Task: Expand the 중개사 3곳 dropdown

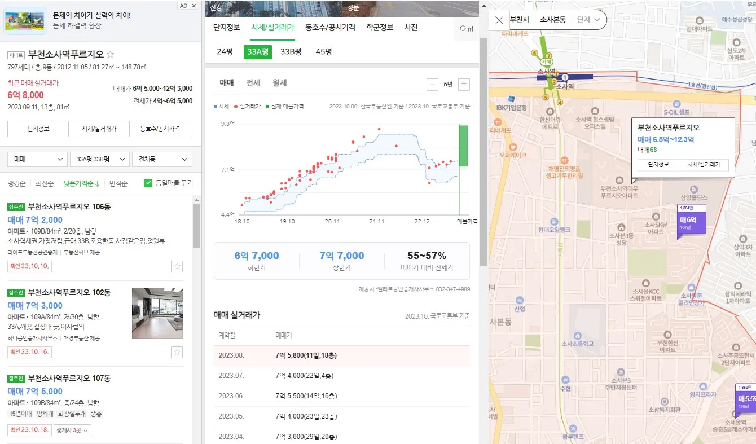Action: pos(72,431)
